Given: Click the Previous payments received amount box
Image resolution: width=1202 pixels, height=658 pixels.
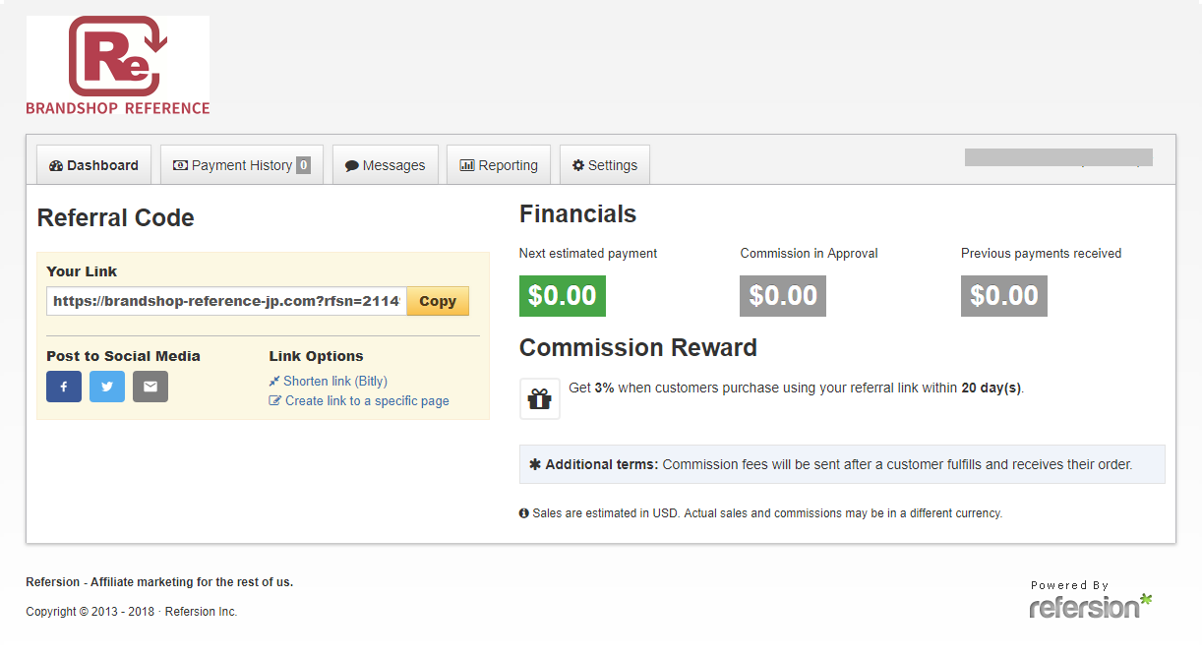Looking at the screenshot, I should tap(1004, 296).
